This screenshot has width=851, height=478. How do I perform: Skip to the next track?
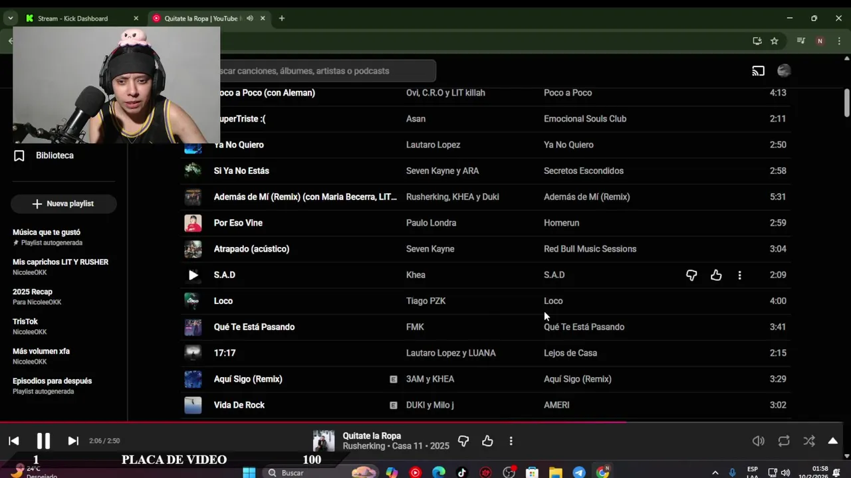73,441
